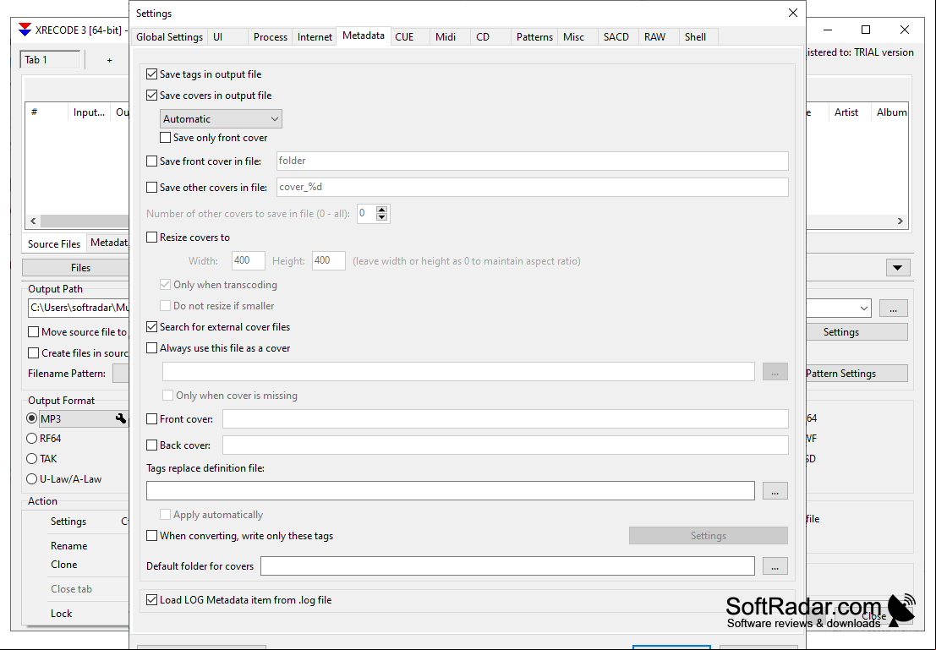Screen dimensions: 936x650
Task: Switch to the Process tab
Action: (270, 37)
